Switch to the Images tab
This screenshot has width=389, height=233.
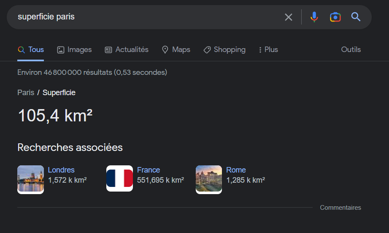pyautogui.click(x=74, y=50)
